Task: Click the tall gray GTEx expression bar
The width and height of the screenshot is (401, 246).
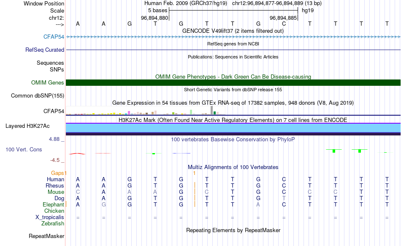Action: [x=212, y=110]
